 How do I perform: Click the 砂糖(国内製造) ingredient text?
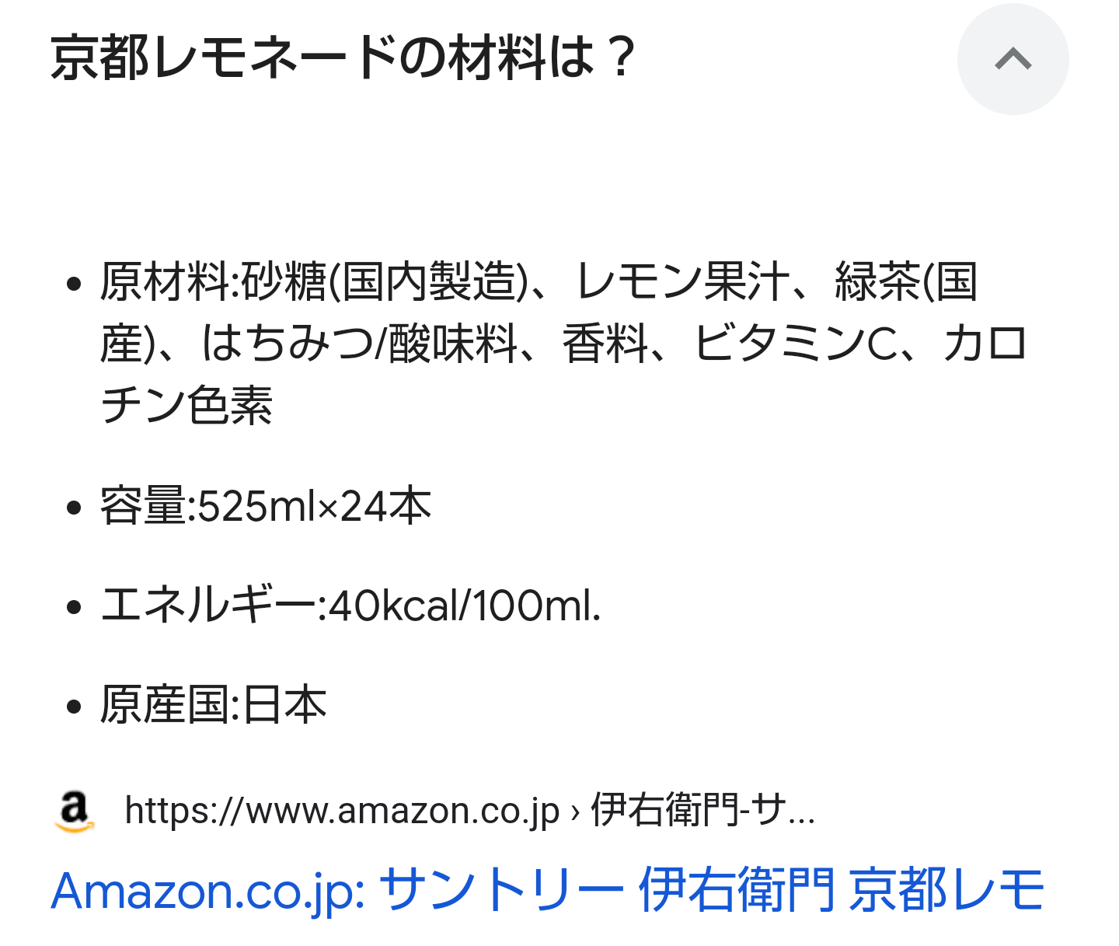(x=385, y=281)
